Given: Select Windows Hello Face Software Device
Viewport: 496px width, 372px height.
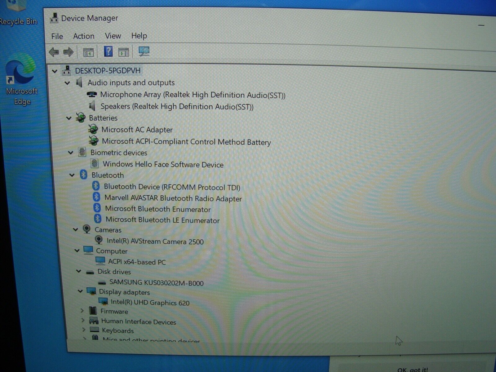Looking at the screenshot, I should pyautogui.click(x=163, y=164).
